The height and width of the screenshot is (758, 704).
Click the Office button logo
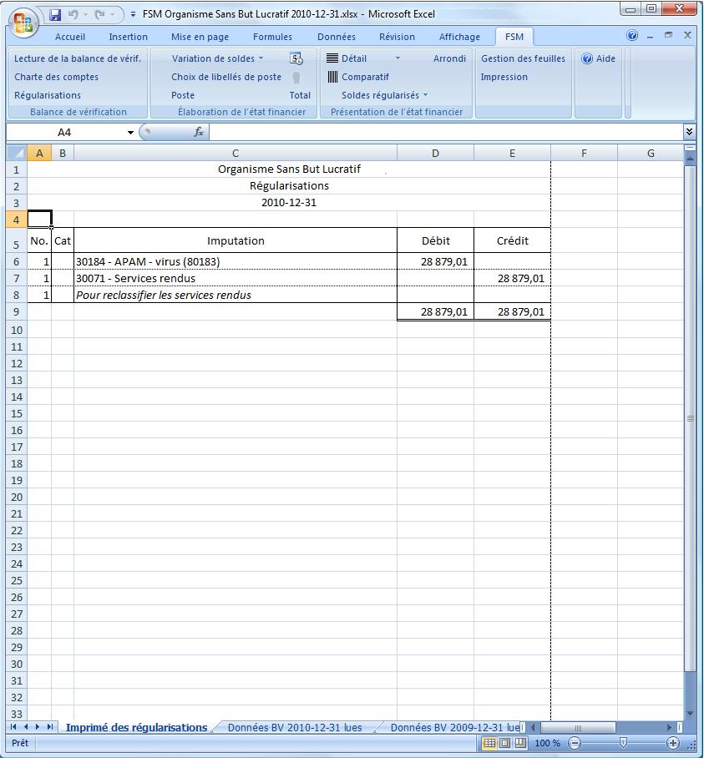point(23,22)
